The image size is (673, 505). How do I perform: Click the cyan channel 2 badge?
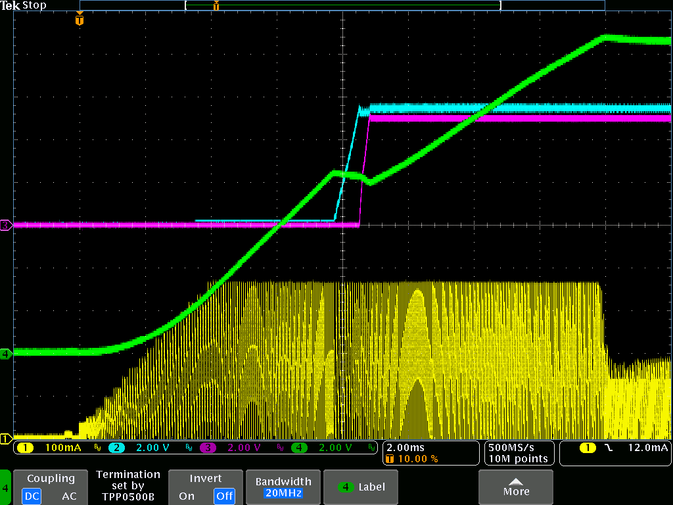point(117,448)
